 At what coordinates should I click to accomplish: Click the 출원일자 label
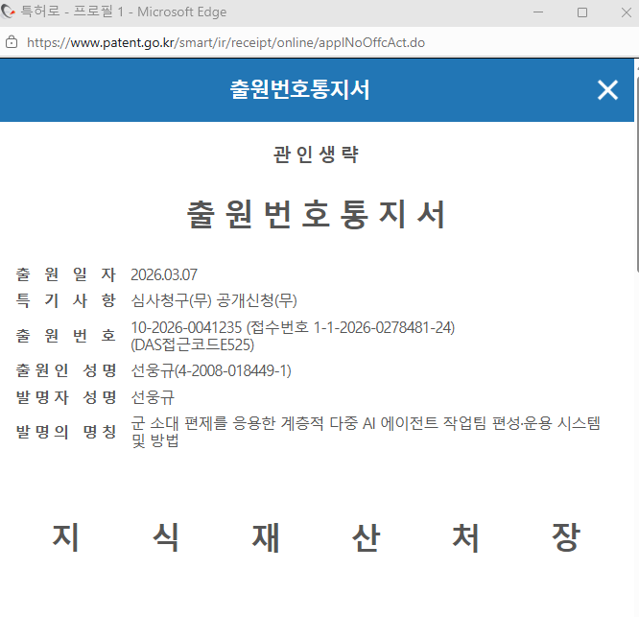66,274
